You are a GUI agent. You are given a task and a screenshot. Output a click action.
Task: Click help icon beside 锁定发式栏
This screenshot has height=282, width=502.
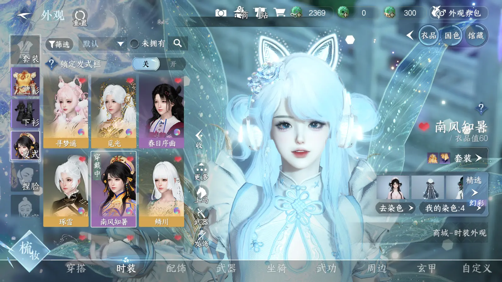51,64
